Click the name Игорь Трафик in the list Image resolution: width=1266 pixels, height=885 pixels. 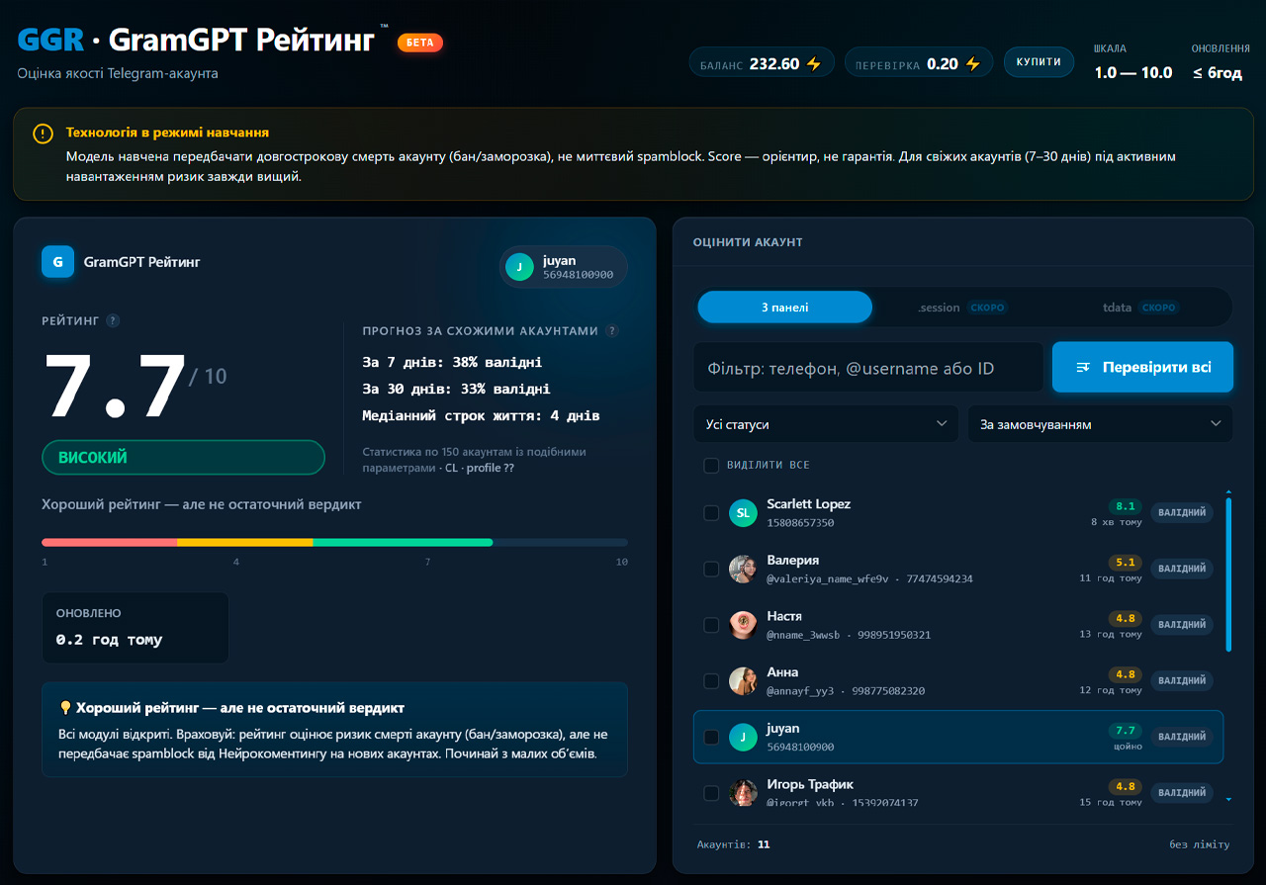pyautogui.click(x=810, y=785)
